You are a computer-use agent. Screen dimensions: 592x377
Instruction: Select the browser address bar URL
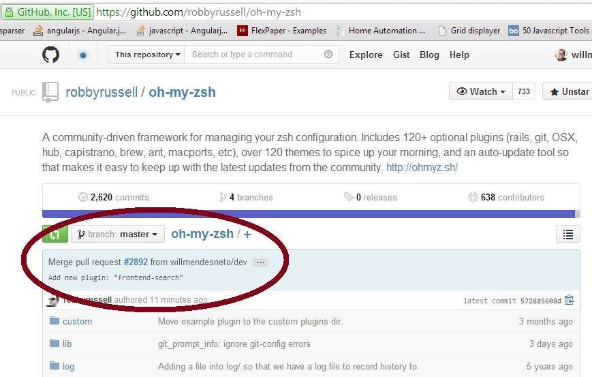(199, 12)
